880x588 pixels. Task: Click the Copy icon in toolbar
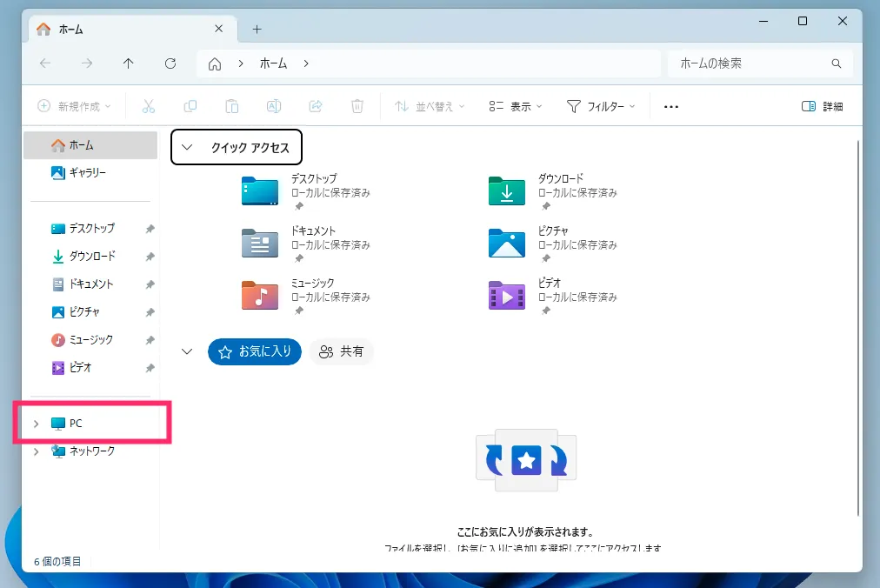click(x=190, y=106)
